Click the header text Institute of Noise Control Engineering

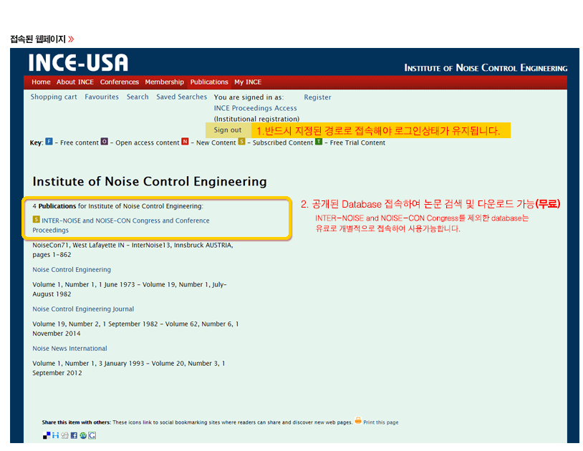(486, 68)
